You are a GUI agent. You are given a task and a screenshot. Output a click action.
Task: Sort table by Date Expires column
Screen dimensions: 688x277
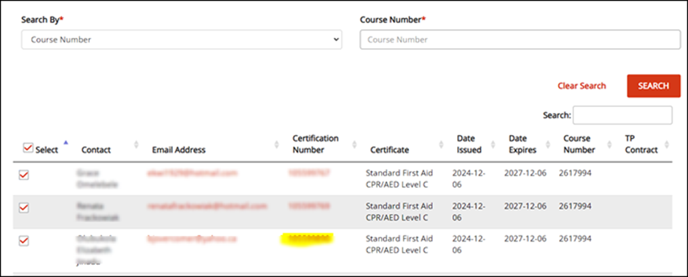pyautogui.click(x=548, y=145)
